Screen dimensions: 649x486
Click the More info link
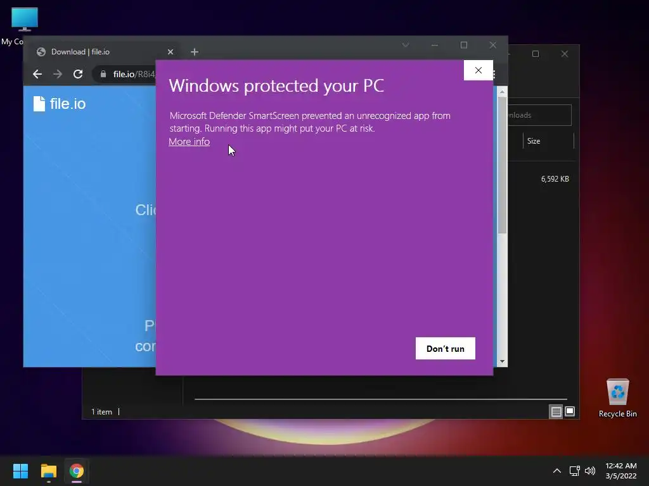tap(189, 142)
